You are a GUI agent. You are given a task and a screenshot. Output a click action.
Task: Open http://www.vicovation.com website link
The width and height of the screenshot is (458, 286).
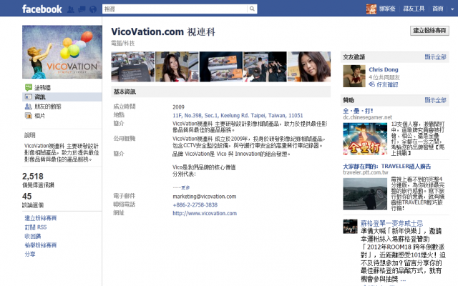coord(205,213)
